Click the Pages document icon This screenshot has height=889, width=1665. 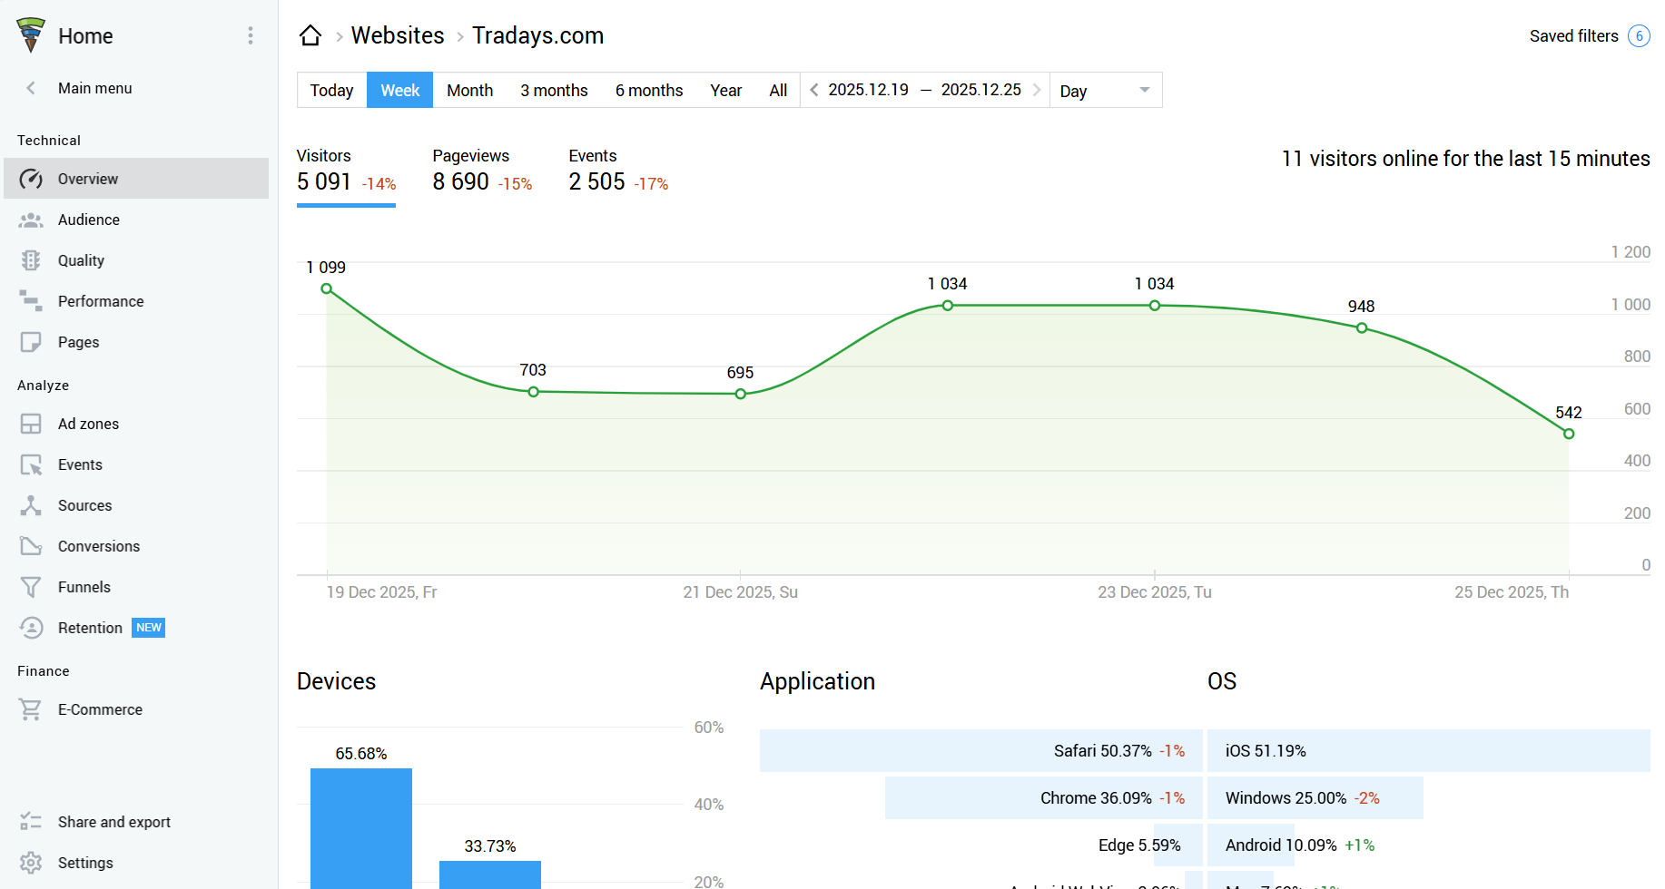[31, 342]
